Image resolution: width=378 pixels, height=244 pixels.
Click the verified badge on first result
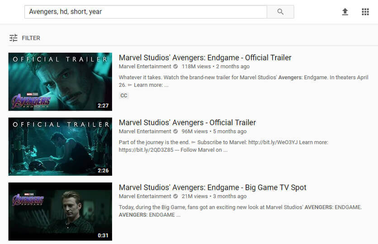click(x=175, y=66)
